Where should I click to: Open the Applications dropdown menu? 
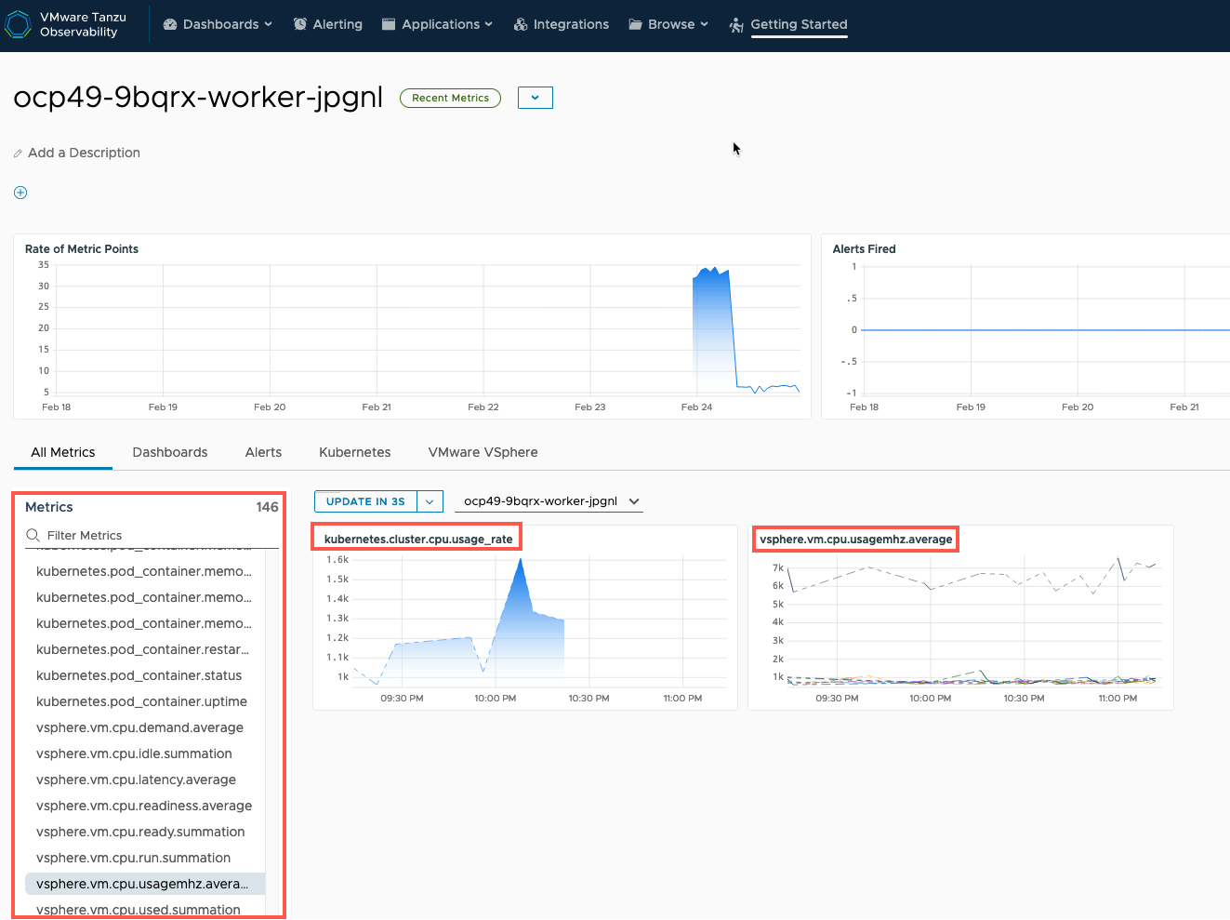click(x=438, y=24)
